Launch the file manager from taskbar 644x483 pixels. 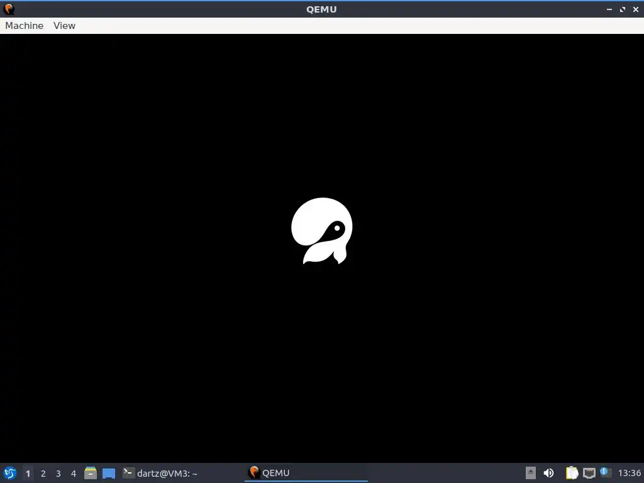click(x=91, y=473)
